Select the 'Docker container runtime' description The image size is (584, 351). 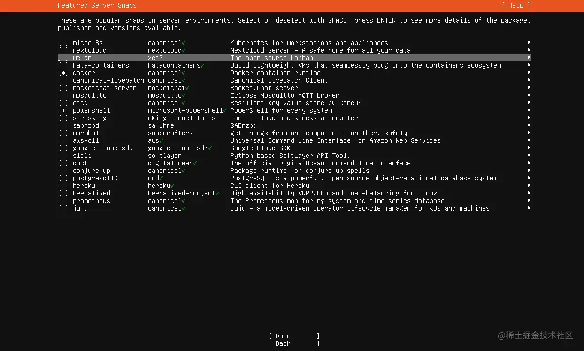pyautogui.click(x=276, y=73)
